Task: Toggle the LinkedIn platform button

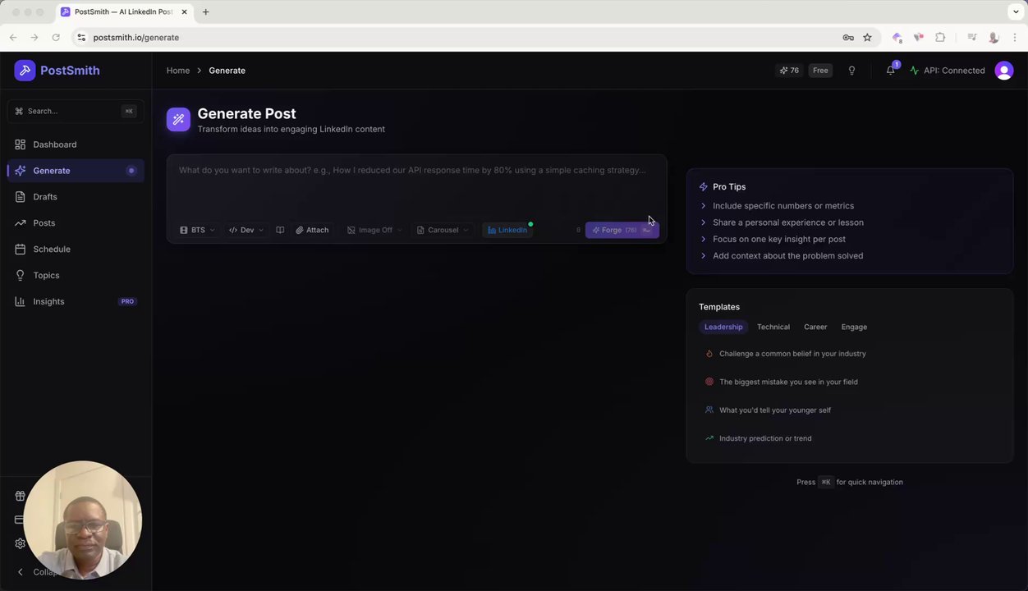Action: (507, 230)
